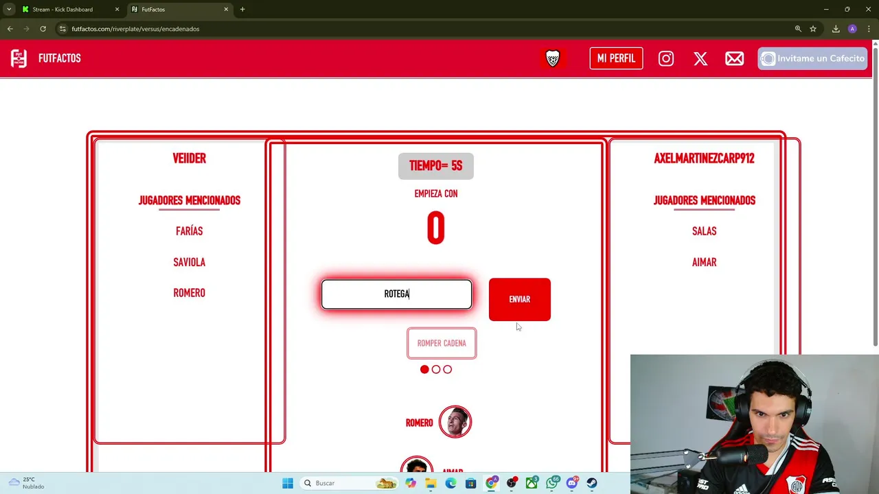Click the FUTFACTOS title link

60,58
